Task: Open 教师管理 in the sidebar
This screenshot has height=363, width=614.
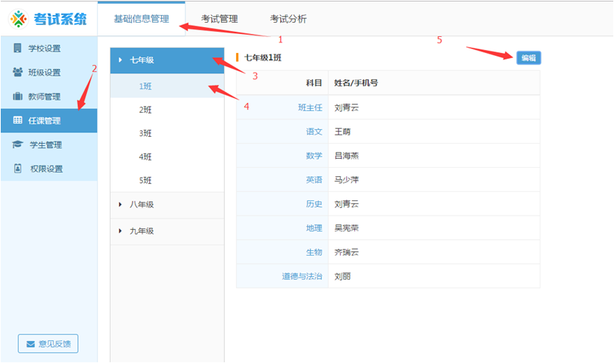Action: coord(49,97)
